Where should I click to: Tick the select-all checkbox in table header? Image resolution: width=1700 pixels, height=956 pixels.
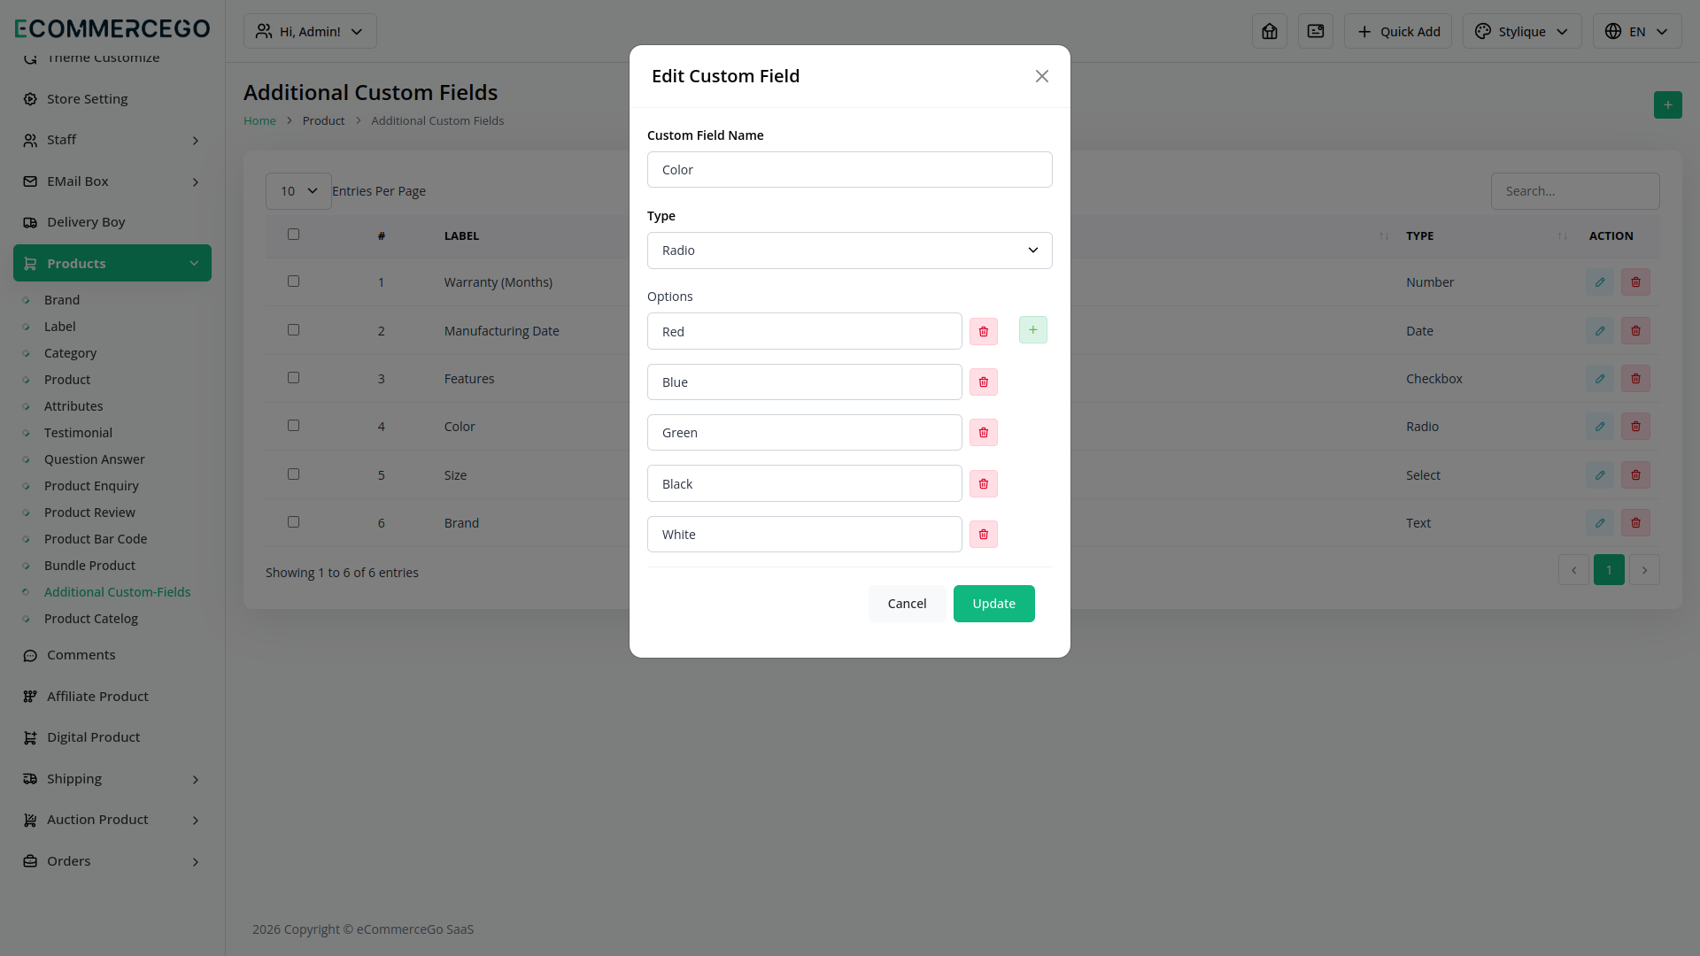[x=293, y=235]
